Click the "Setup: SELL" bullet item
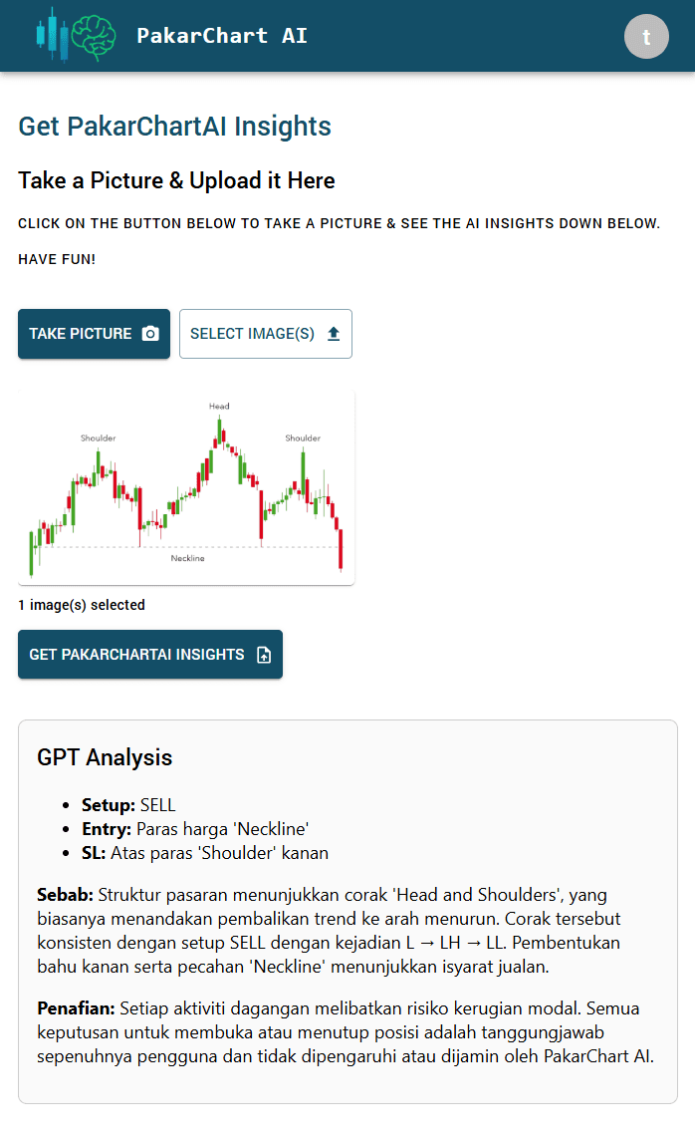The image size is (695, 1146). 128,805
